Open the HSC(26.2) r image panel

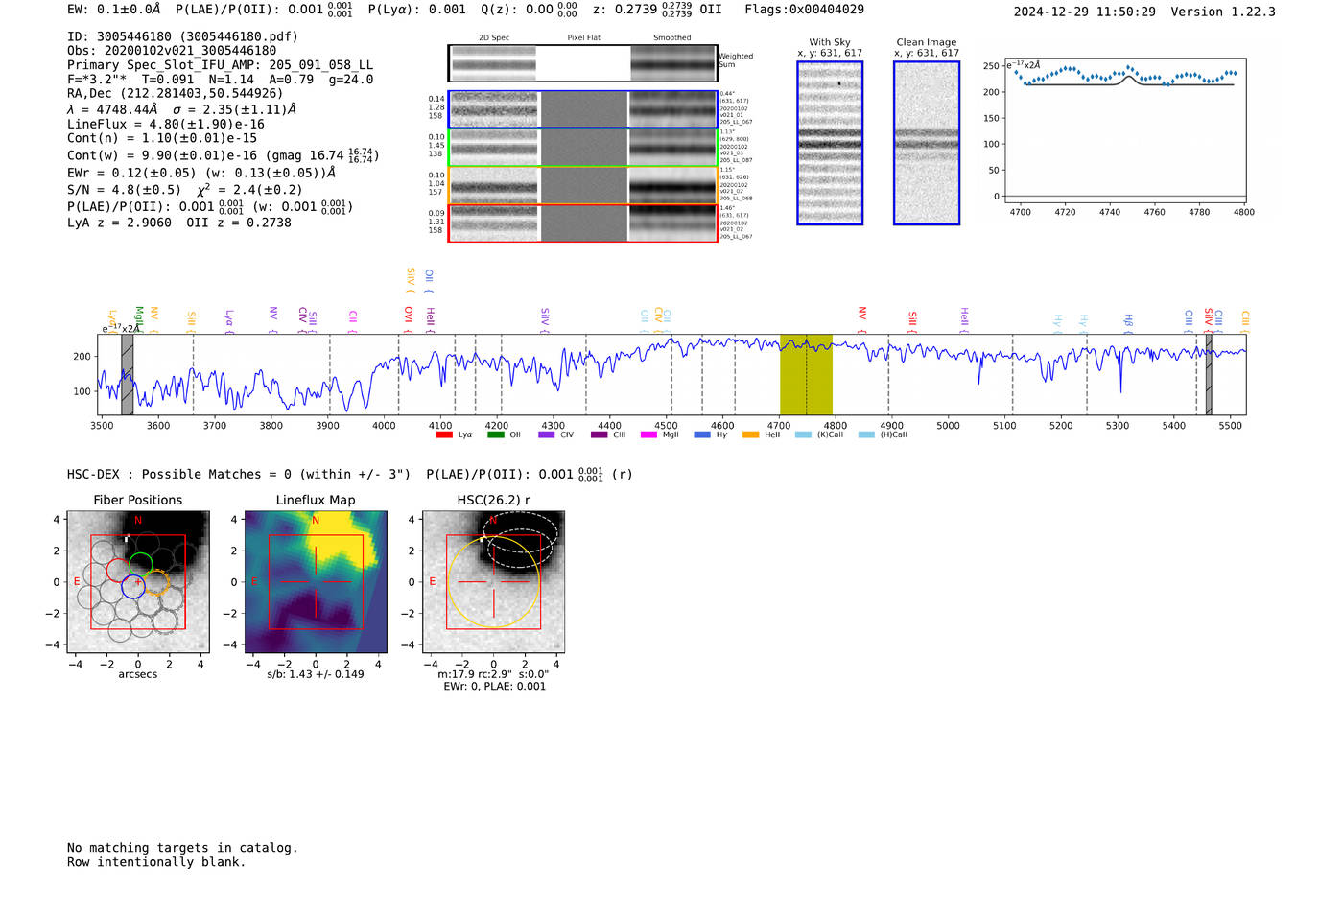click(x=493, y=582)
